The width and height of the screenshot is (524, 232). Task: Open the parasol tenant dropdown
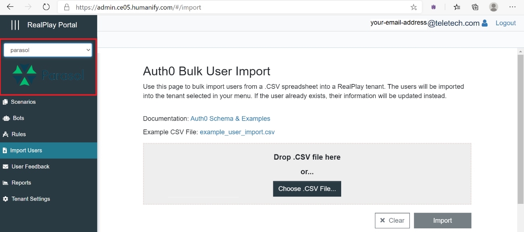[48, 50]
